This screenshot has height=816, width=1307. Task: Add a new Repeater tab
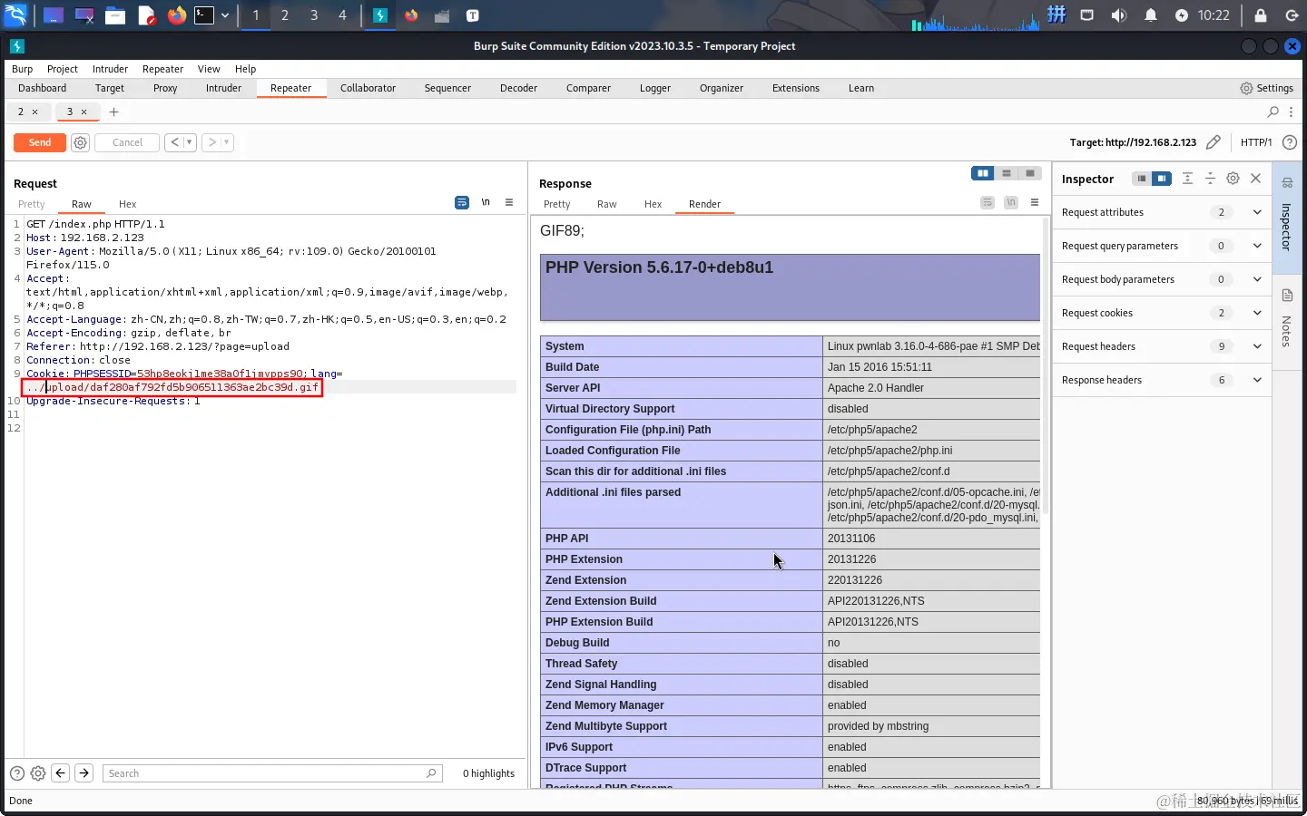tap(113, 112)
